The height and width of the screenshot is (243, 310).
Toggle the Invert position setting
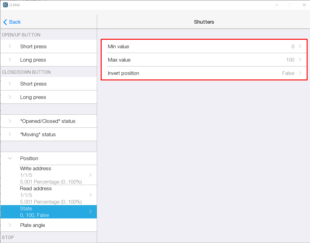pyautogui.click(x=204, y=73)
